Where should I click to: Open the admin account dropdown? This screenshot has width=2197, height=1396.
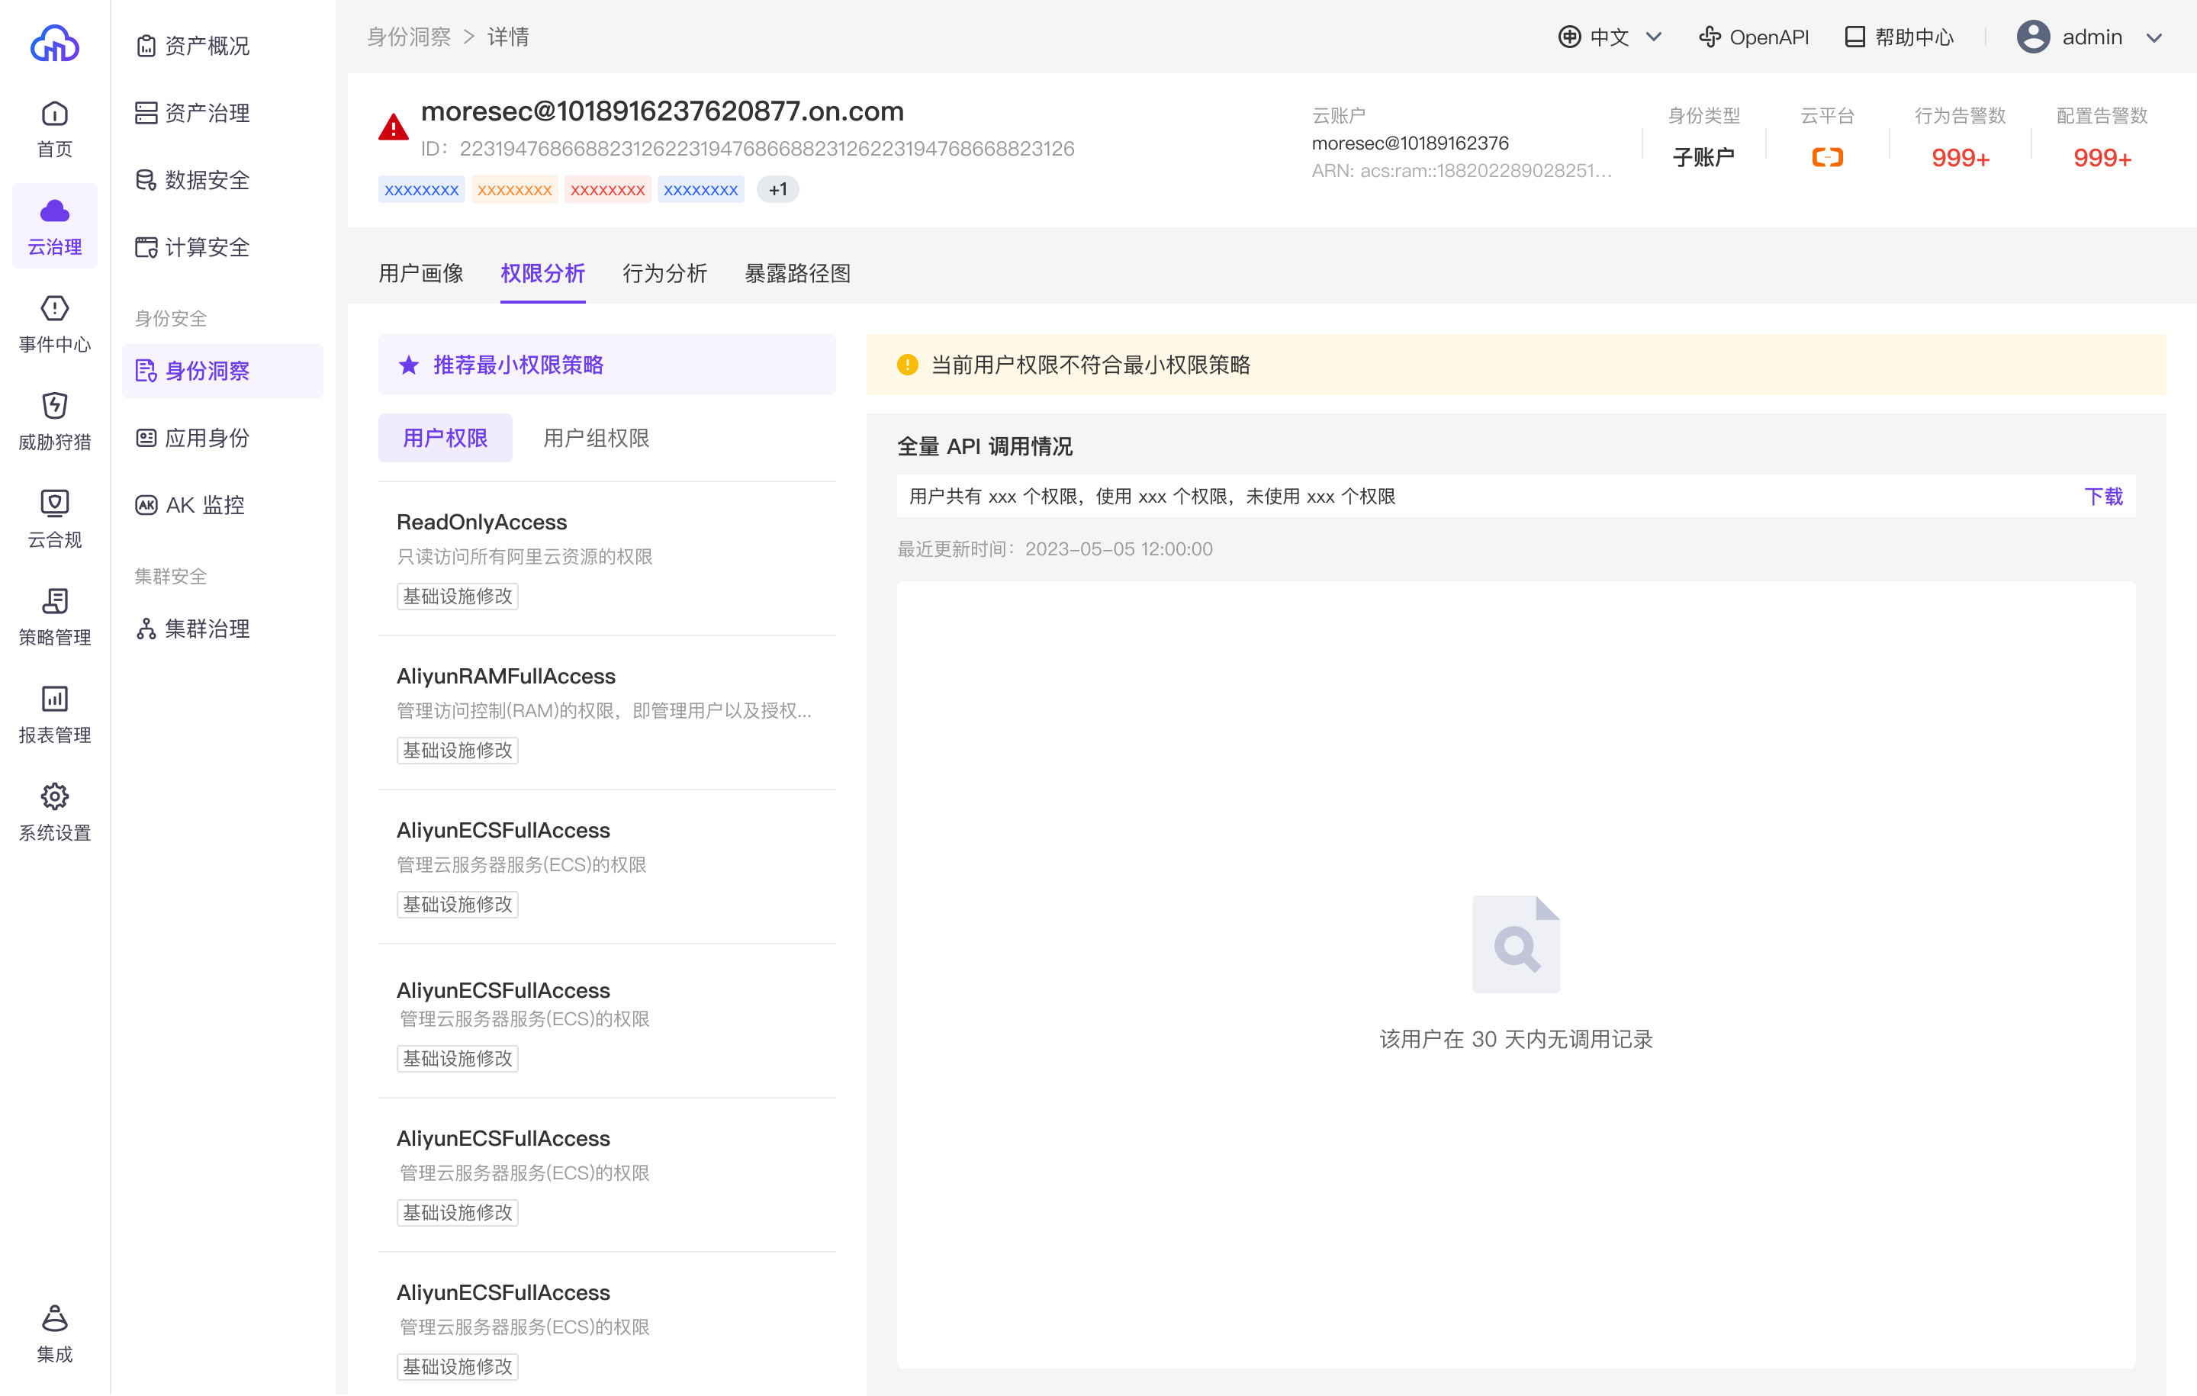tap(2090, 37)
